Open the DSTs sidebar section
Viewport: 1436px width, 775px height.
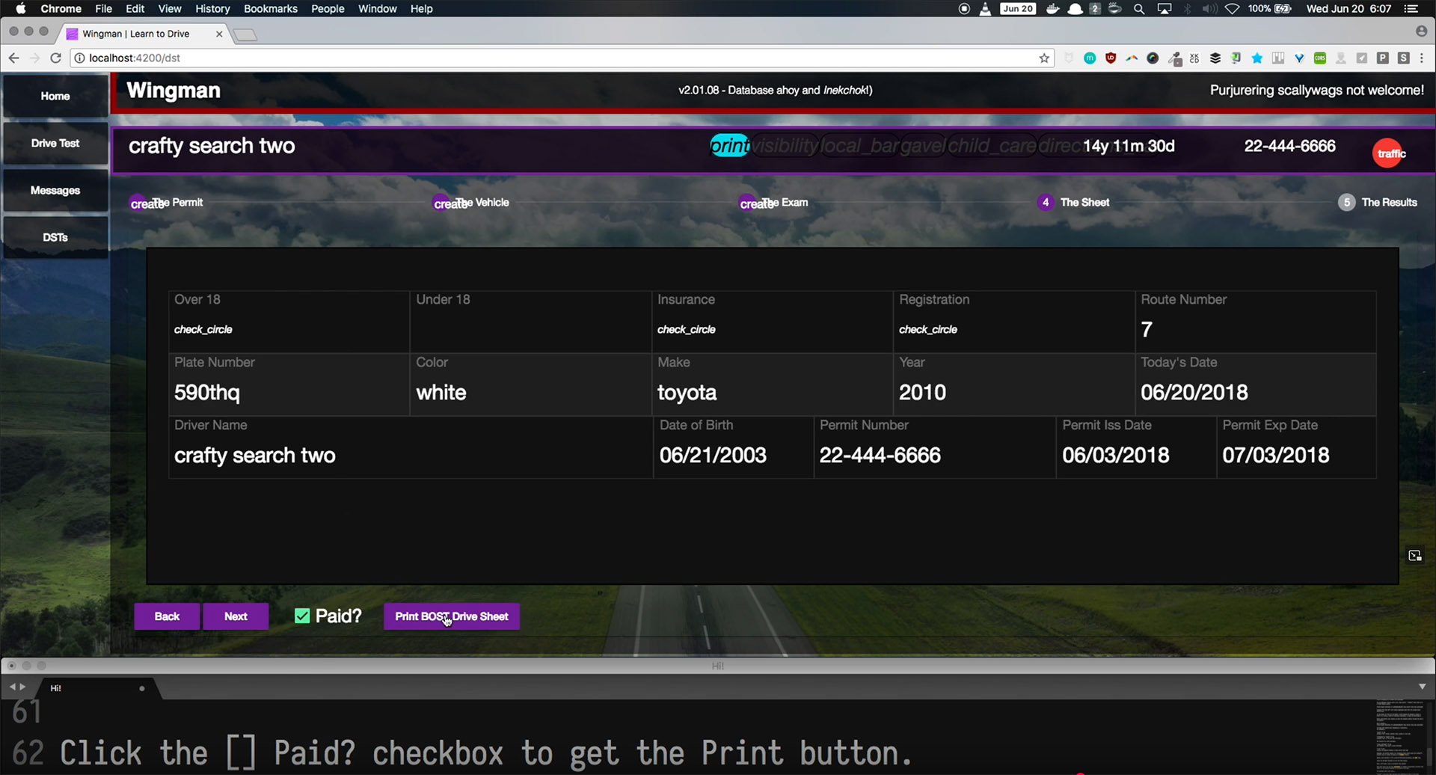[55, 237]
